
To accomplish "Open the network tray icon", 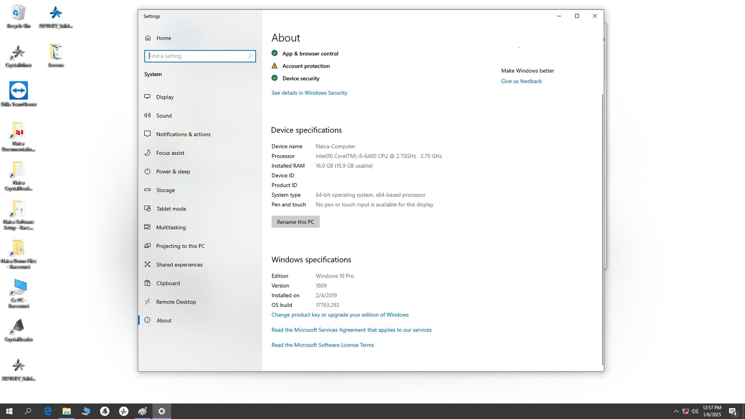I will click(686, 411).
